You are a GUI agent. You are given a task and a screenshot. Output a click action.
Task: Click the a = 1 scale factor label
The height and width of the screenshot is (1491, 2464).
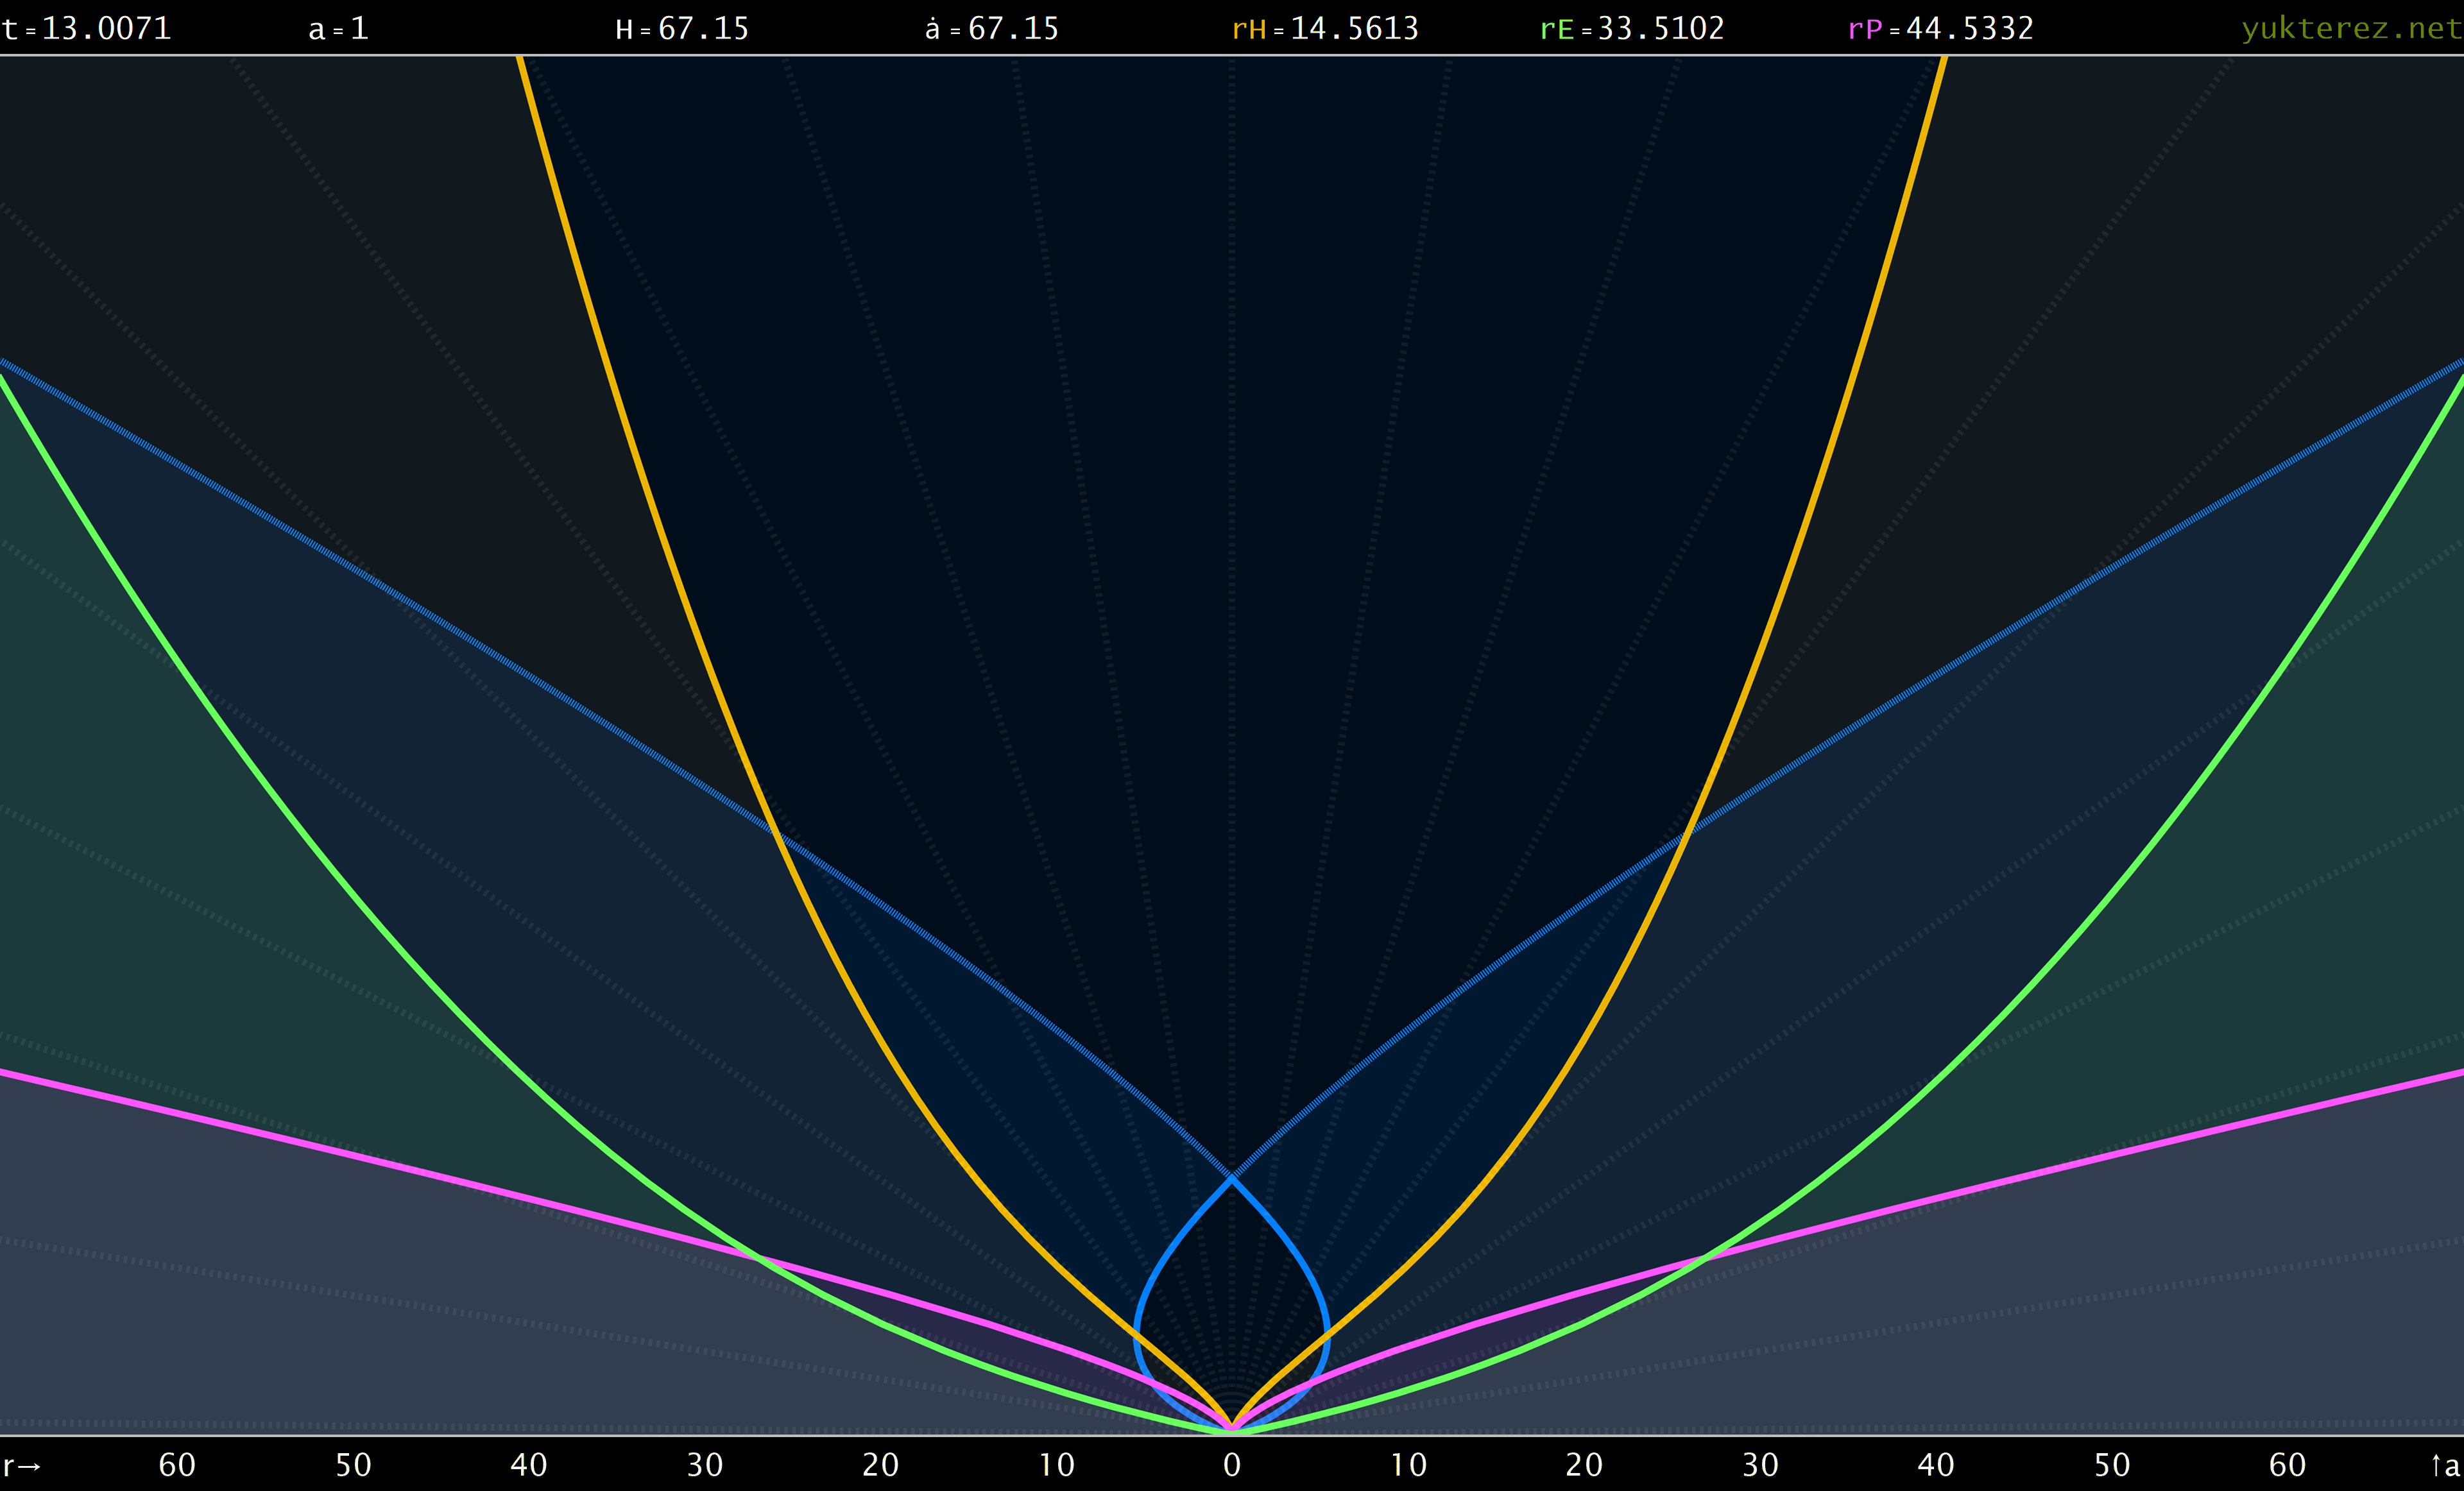click(338, 28)
